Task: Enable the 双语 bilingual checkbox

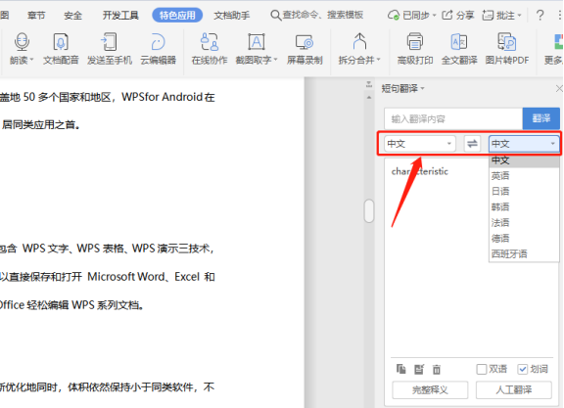Action: pyautogui.click(x=482, y=369)
